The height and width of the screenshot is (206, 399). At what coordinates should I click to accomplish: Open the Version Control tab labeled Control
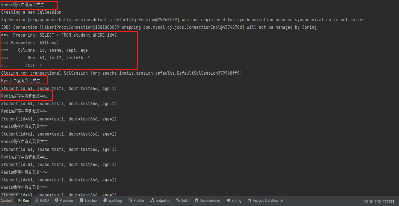coord(6,200)
